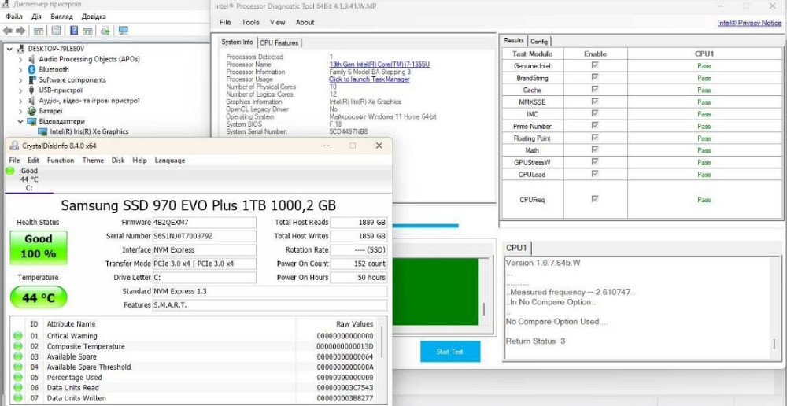Image resolution: width=787 pixels, height=406 pixels.
Task: Click the Software components icon in tree
Action: coord(32,79)
